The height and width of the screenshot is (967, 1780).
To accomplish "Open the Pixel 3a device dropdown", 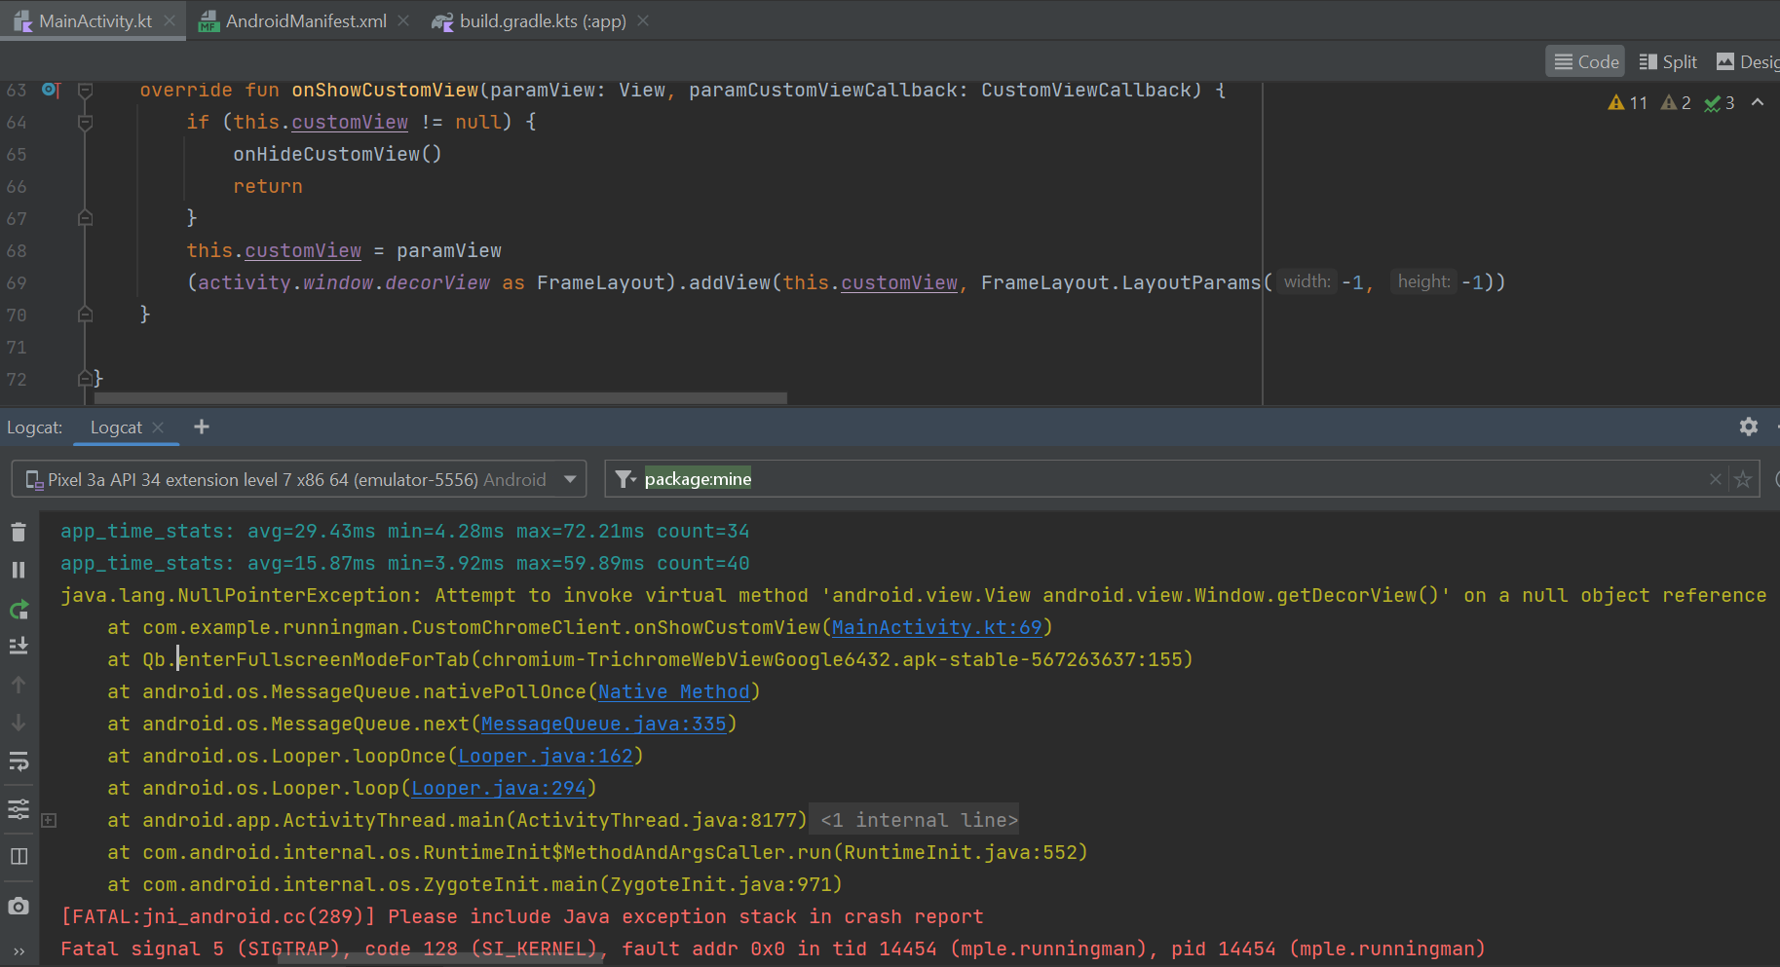I will (299, 479).
